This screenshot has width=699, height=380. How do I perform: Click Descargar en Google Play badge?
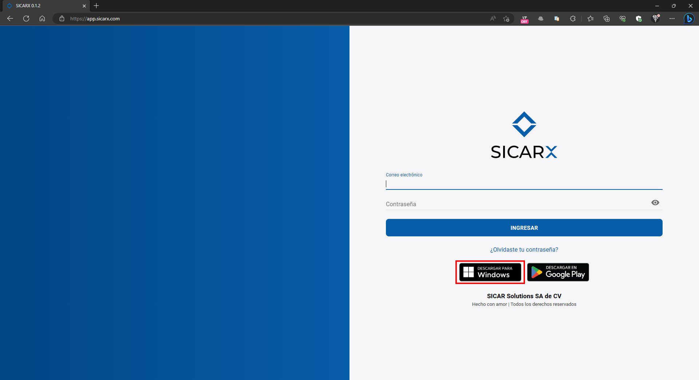click(x=558, y=272)
